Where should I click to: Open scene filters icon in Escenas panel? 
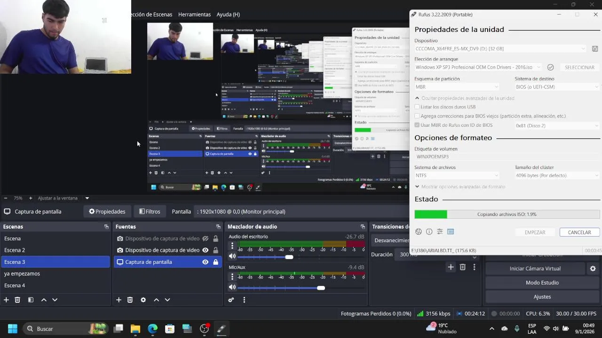(31, 300)
